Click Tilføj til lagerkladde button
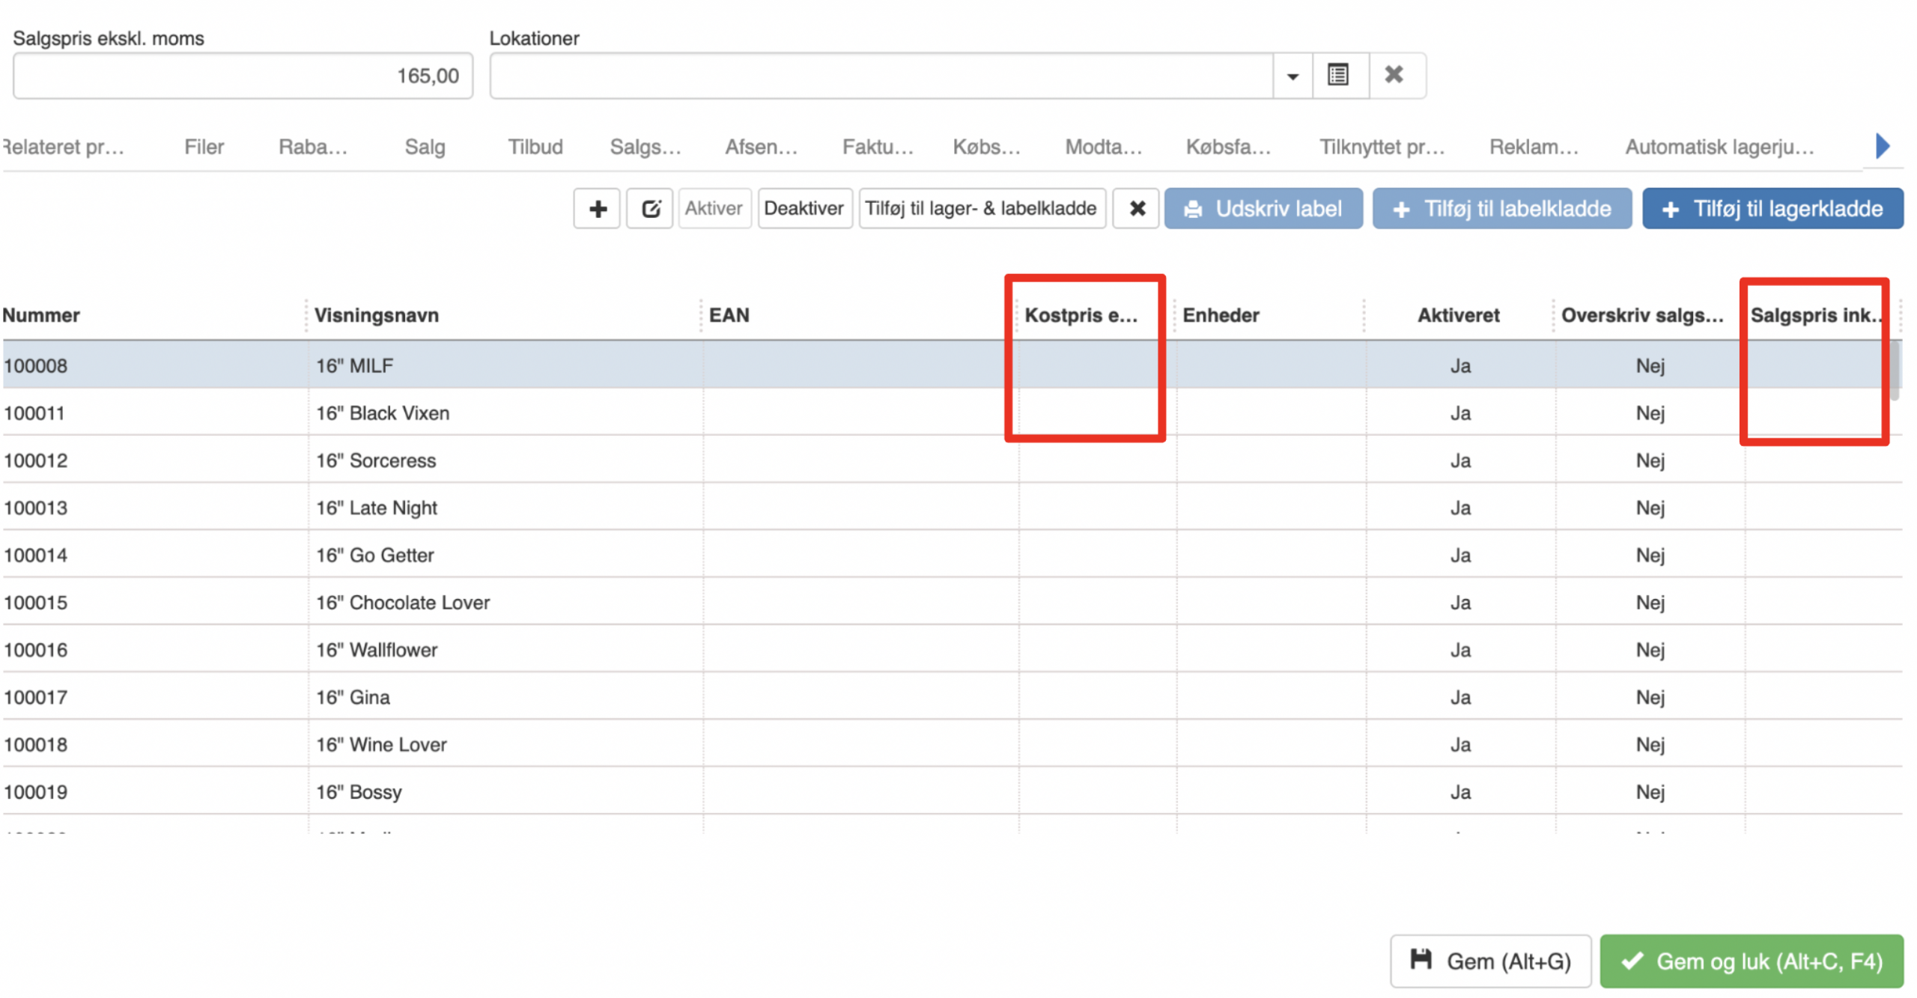 tap(1772, 208)
